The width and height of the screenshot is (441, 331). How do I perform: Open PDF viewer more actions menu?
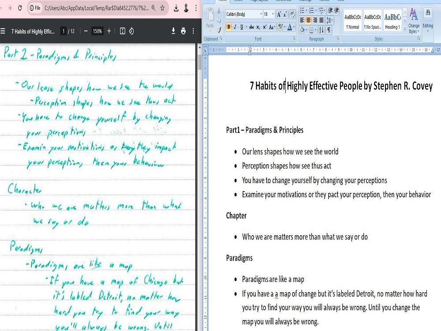[193, 31]
